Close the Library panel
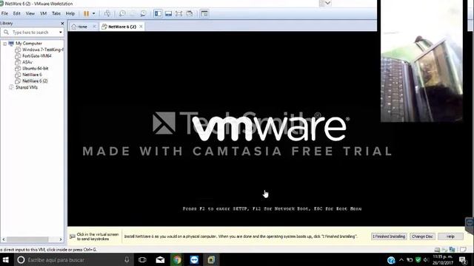The image size is (474, 266). click(x=62, y=23)
